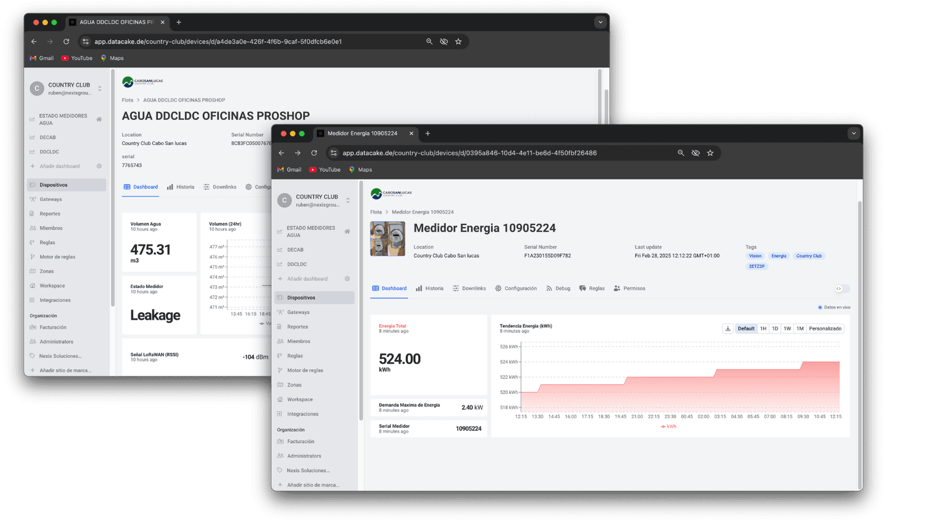Open Downlinks tab in AGUA DDCLDC window
Screen dimensions: 946x532
[x=220, y=187]
